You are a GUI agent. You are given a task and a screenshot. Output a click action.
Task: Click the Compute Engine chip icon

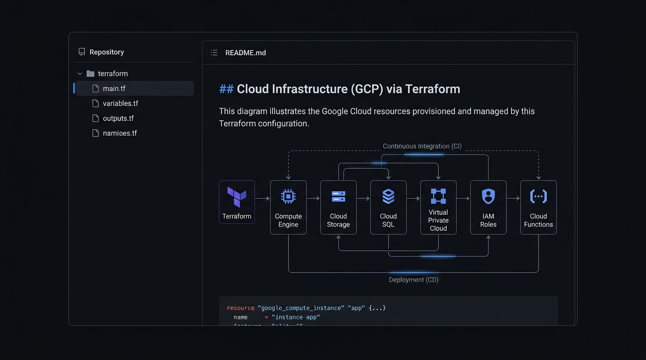(x=288, y=196)
